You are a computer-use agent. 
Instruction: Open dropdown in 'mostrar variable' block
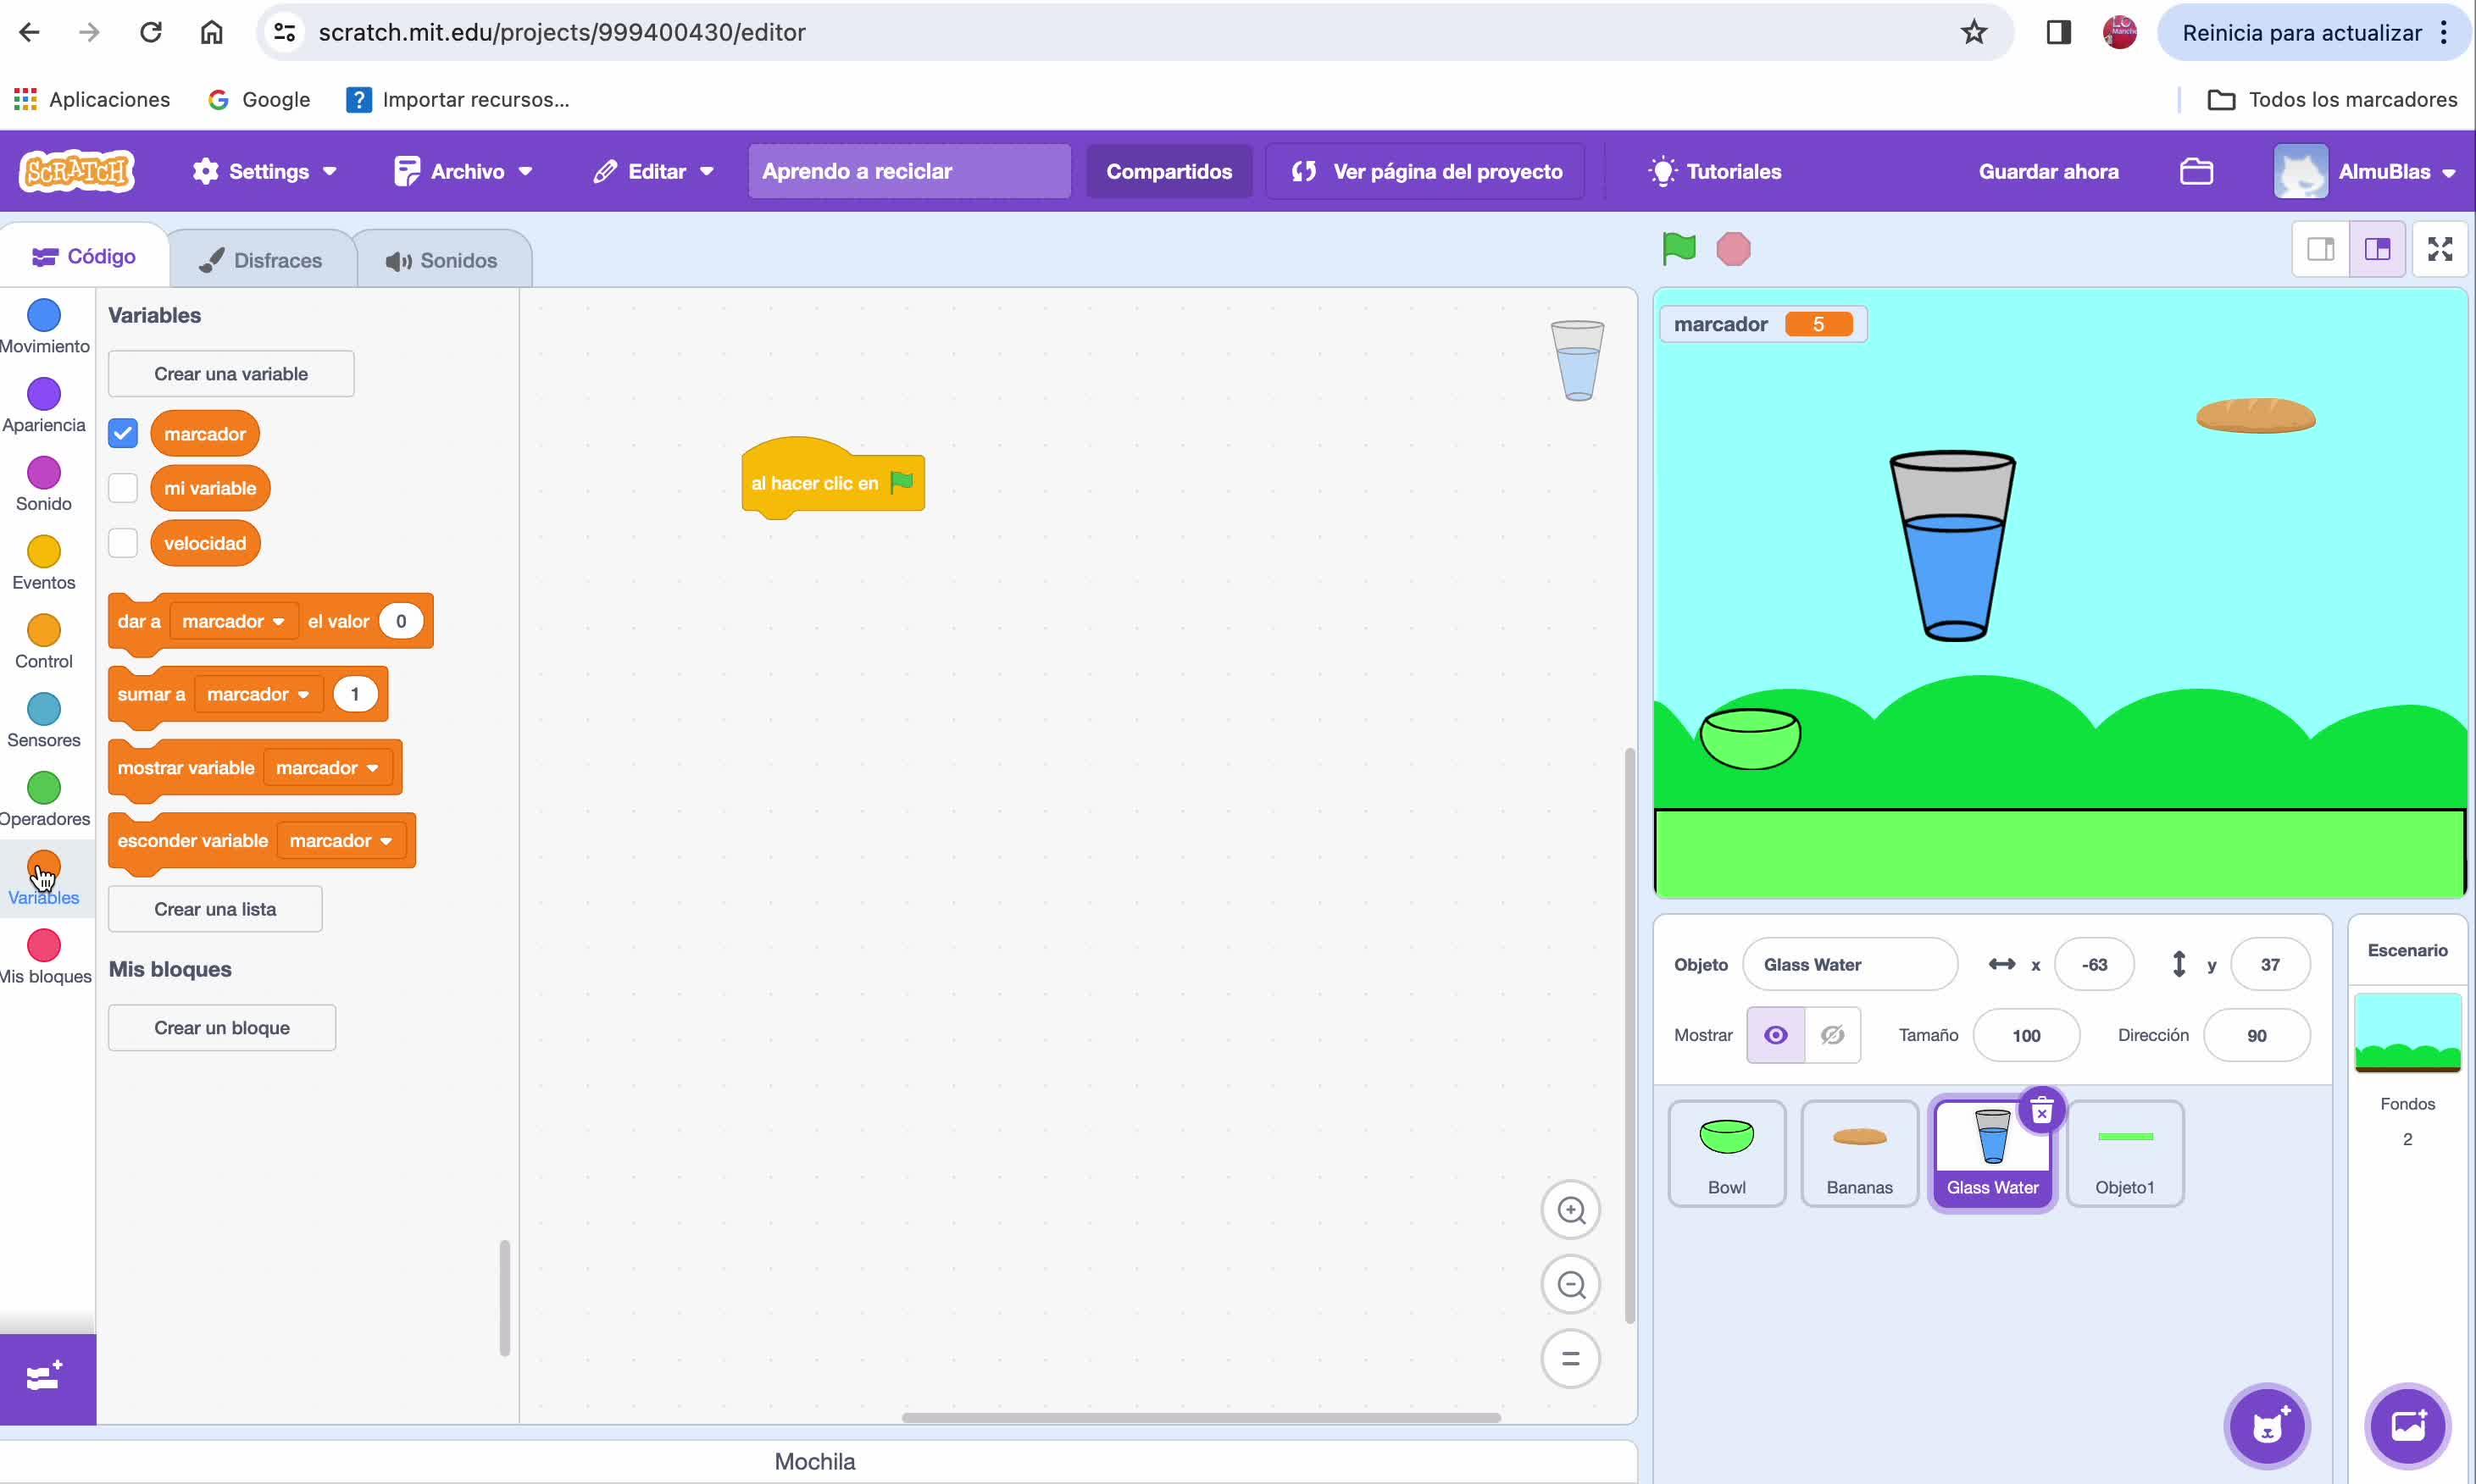(372, 769)
